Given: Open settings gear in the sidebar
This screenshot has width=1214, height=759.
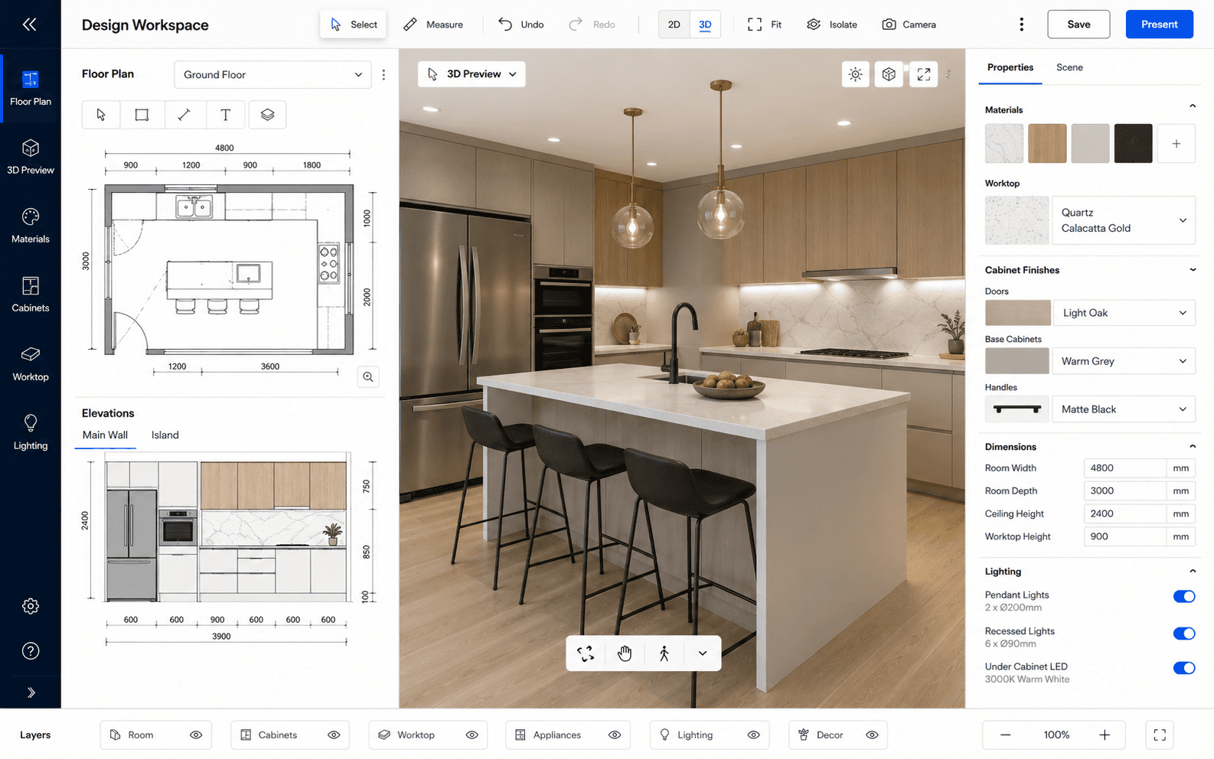Looking at the screenshot, I should 31,606.
